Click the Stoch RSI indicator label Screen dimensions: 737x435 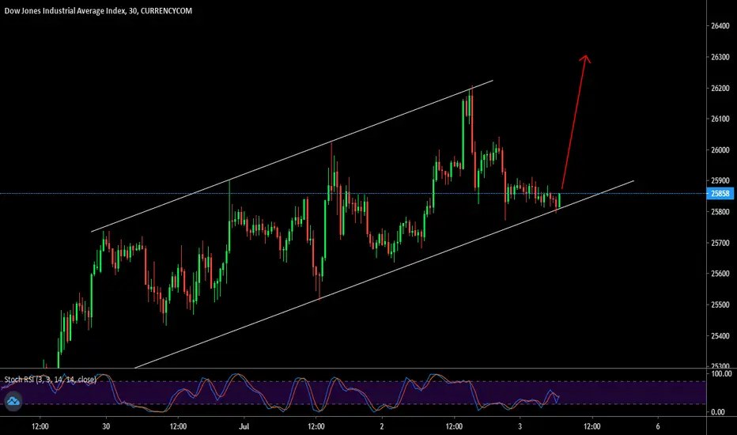(51, 379)
